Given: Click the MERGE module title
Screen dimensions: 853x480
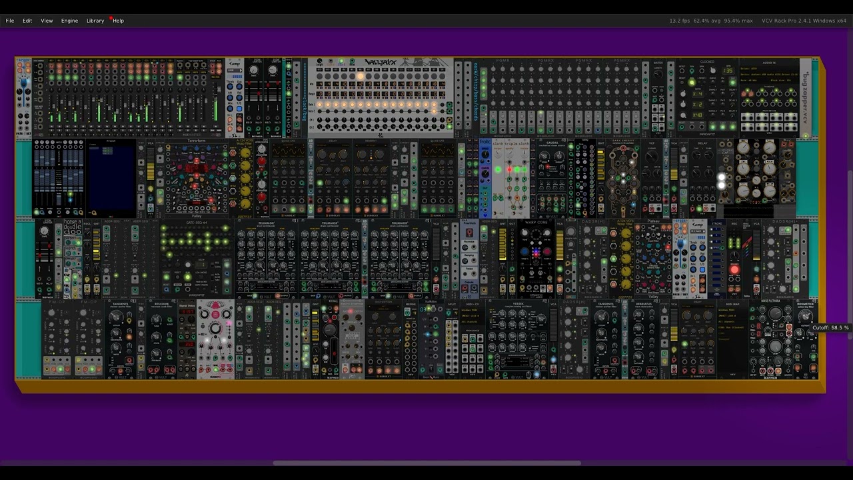Looking at the screenshot, I should [411, 304].
